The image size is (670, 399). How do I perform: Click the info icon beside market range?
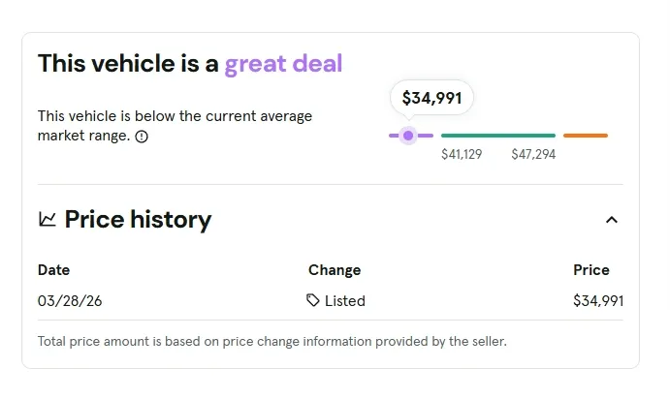pyautogui.click(x=143, y=137)
